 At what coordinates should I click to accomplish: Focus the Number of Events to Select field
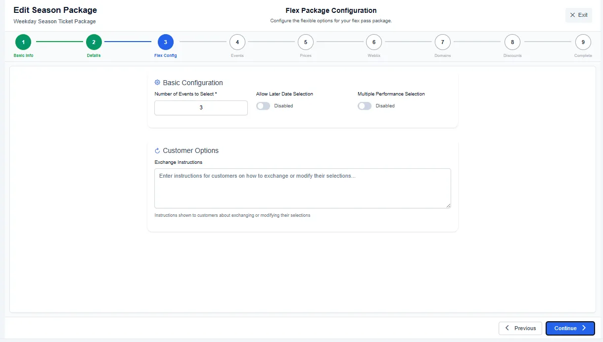pos(201,108)
